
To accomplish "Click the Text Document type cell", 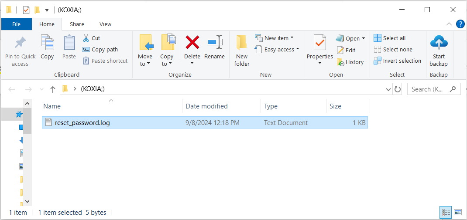I will point(285,122).
